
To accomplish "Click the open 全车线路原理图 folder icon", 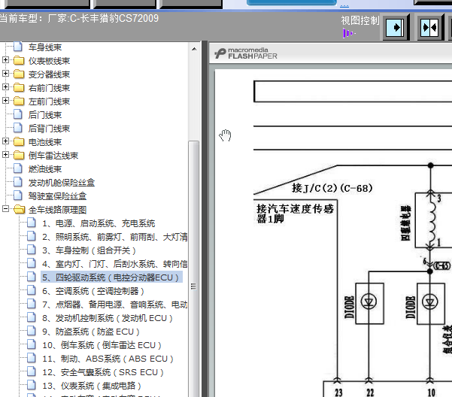I will (19, 209).
